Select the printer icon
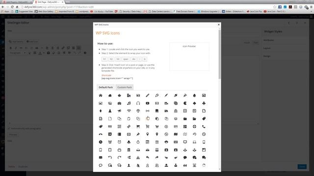 click(166, 142)
